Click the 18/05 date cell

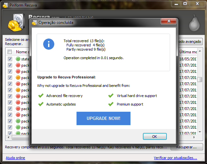tap(188, 59)
